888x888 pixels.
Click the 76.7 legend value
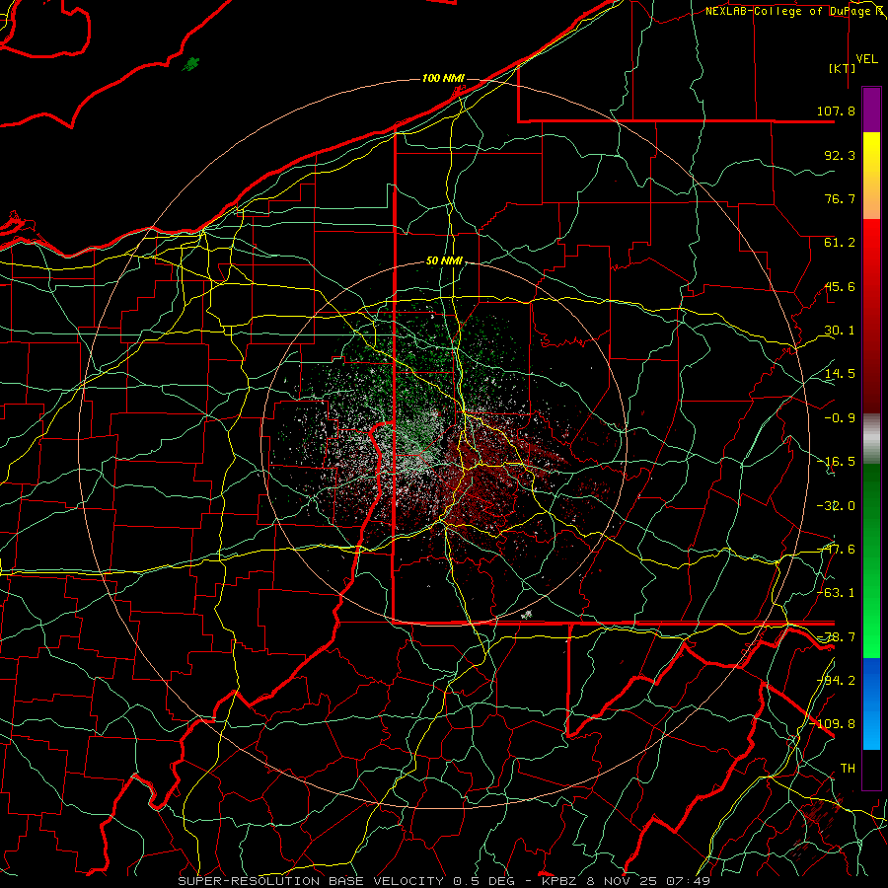840,198
